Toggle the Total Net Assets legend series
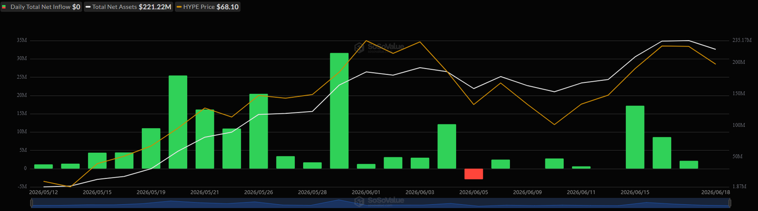Screen dimensions: 758x211 tap(128, 7)
